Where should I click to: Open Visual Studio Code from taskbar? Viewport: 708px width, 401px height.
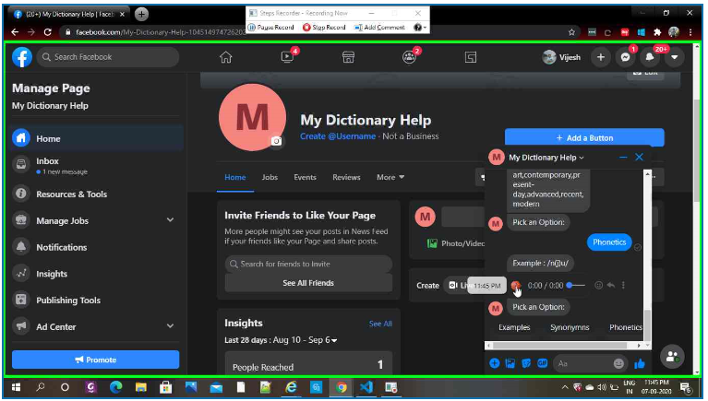[366, 387]
